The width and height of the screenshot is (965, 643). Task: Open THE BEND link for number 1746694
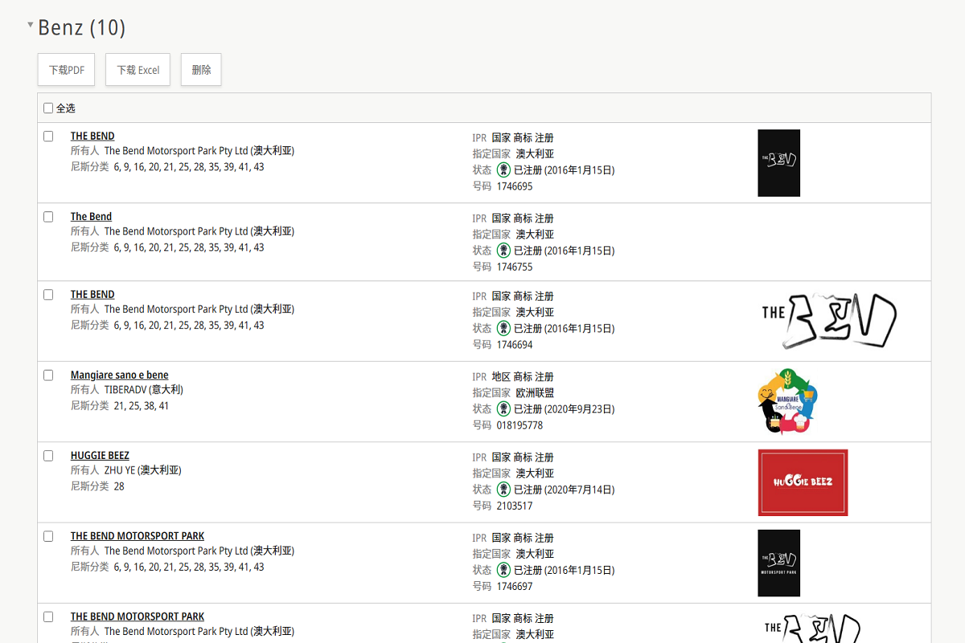coord(92,294)
